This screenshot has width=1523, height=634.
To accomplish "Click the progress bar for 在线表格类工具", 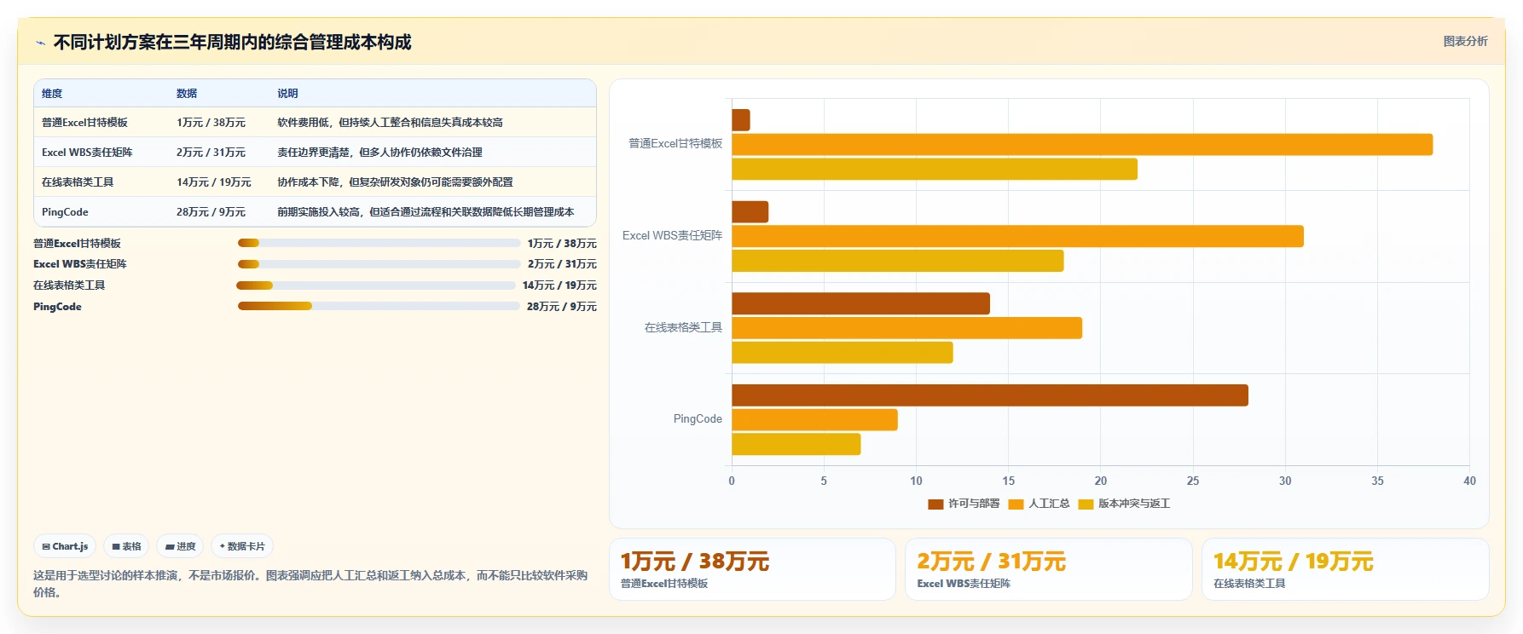I will pyautogui.click(x=376, y=285).
